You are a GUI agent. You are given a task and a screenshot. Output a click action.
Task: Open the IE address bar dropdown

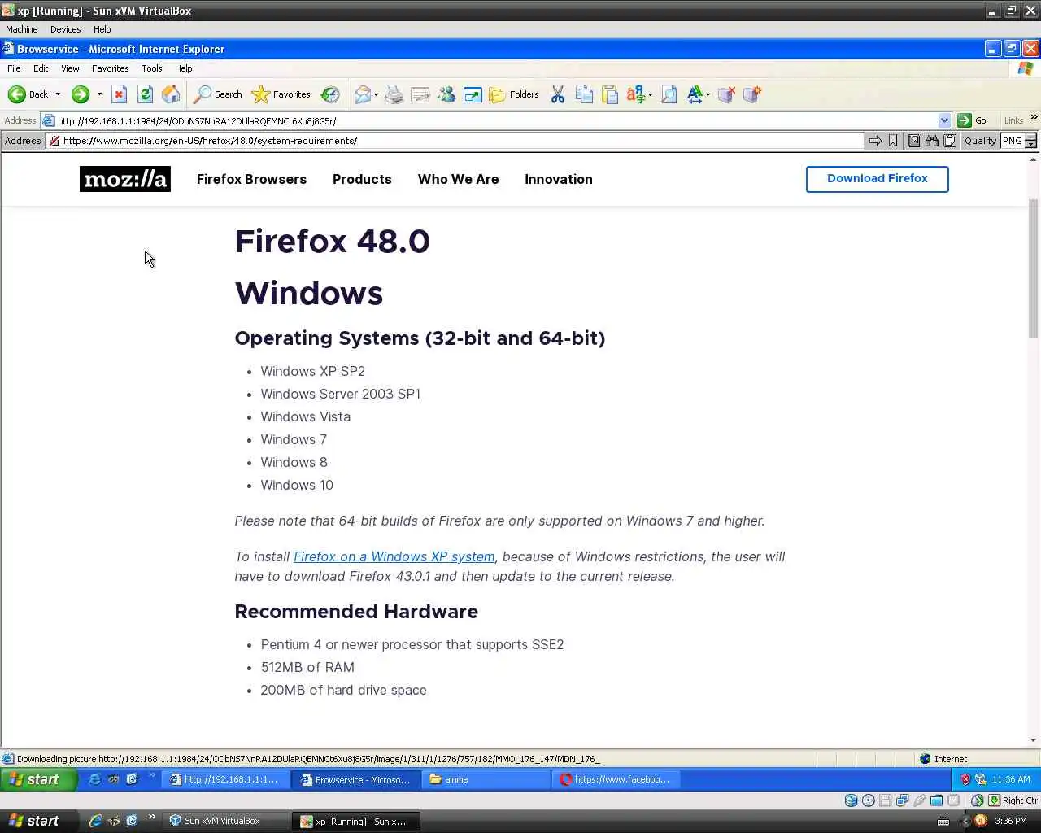944,120
